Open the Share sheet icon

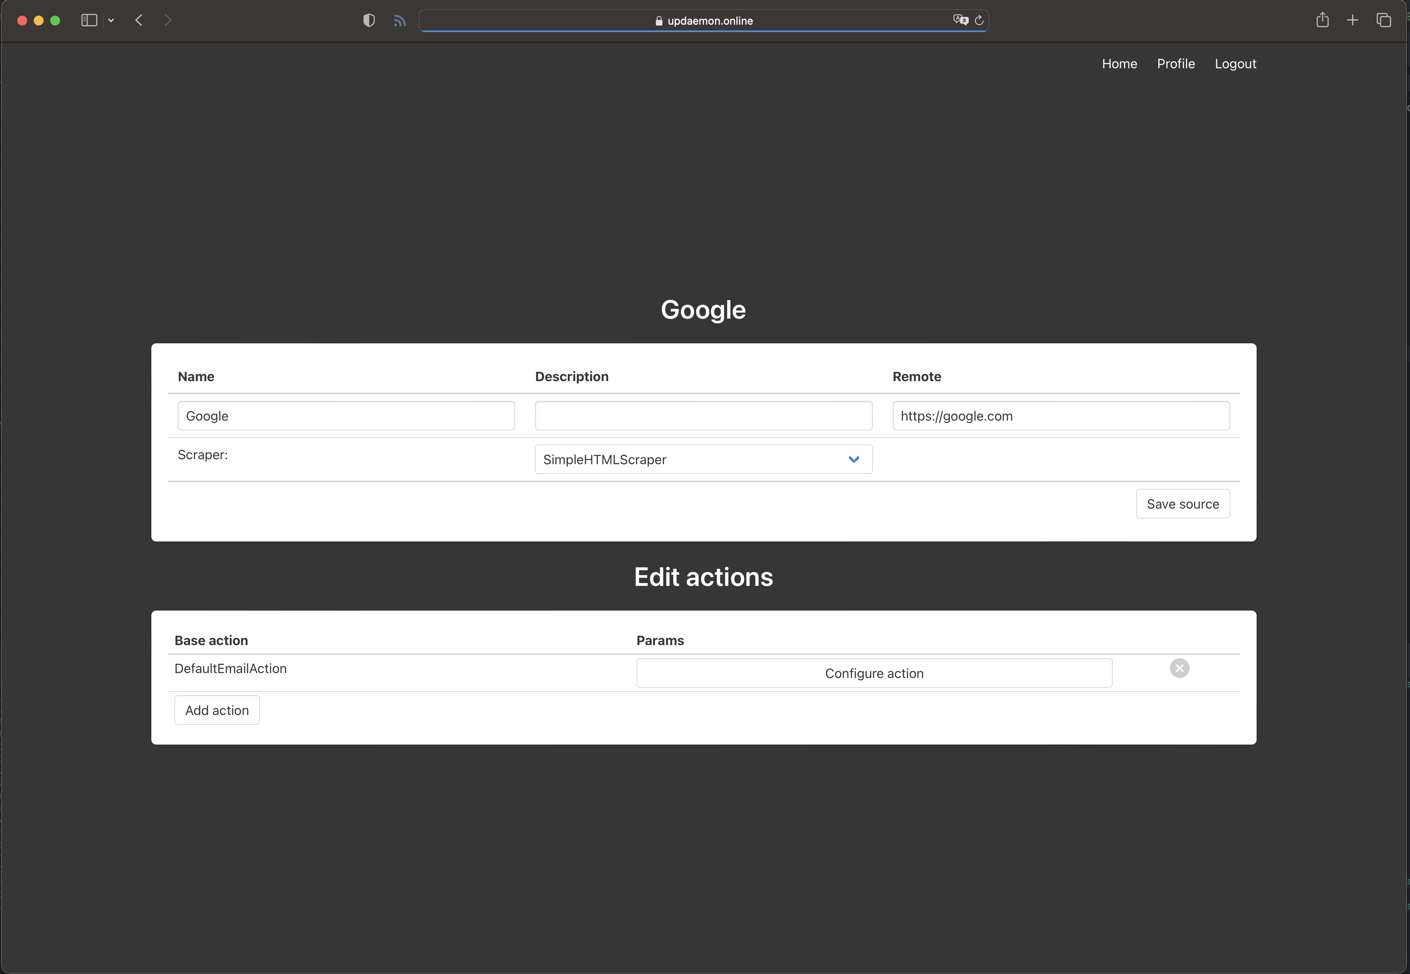pyautogui.click(x=1322, y=19)
